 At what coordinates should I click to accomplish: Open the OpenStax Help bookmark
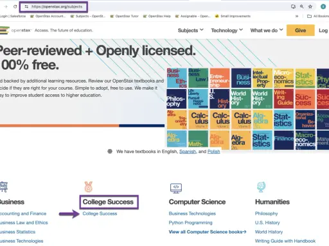pos(157,16)
